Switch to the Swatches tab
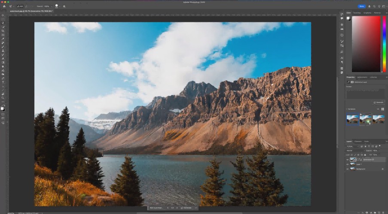Screen dimensions: 388x214 [x=357, y=13]
